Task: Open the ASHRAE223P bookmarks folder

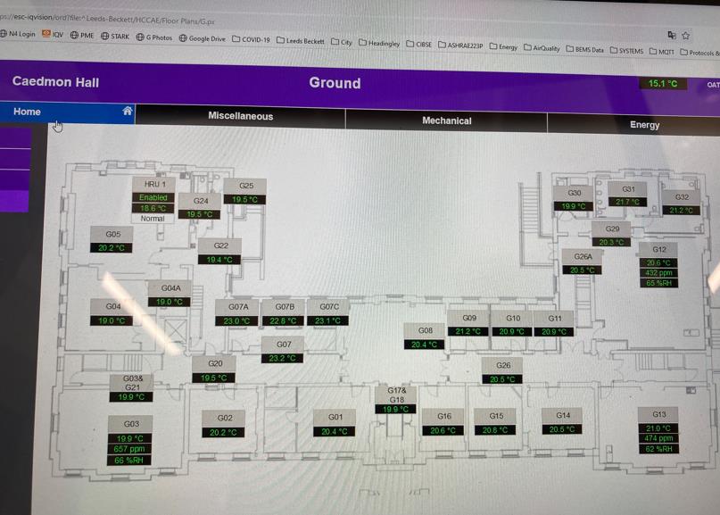Action: [x=460, y=45]
